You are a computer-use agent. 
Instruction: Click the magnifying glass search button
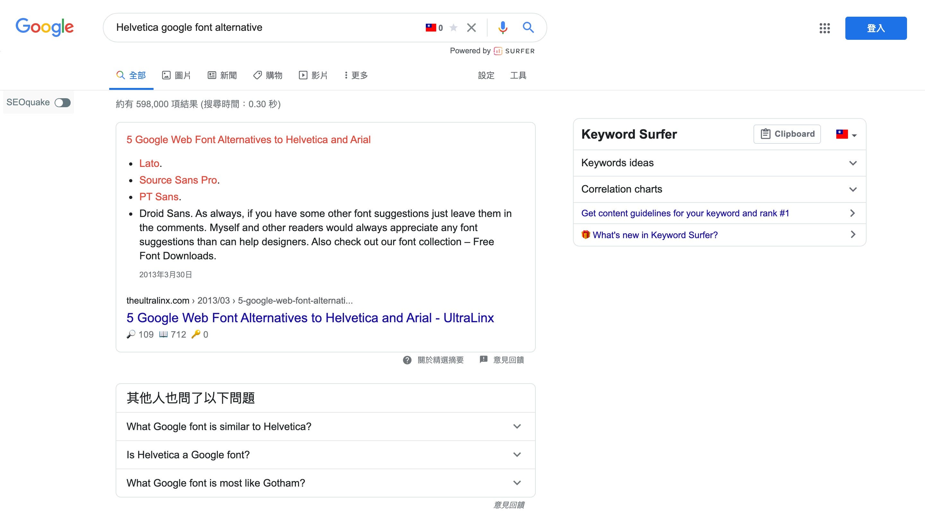528,28
